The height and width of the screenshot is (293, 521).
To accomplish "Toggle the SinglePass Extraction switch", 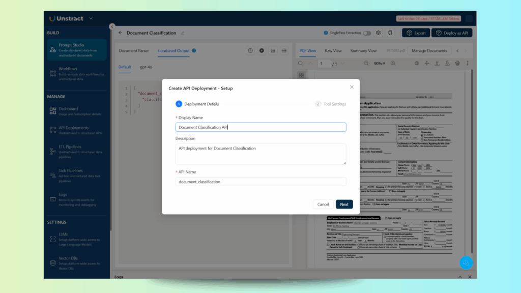I will click(366, 33).
